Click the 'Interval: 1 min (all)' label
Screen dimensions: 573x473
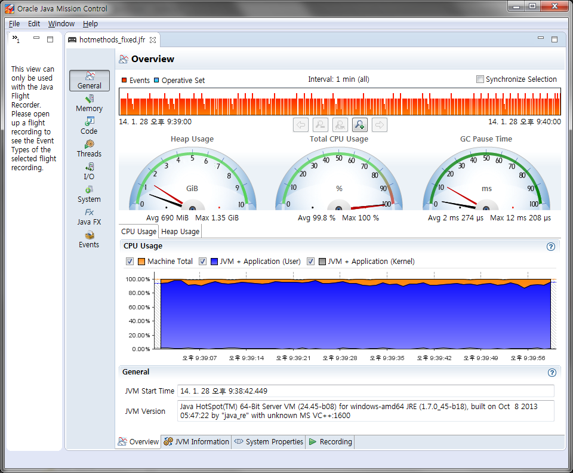[338, 79]
